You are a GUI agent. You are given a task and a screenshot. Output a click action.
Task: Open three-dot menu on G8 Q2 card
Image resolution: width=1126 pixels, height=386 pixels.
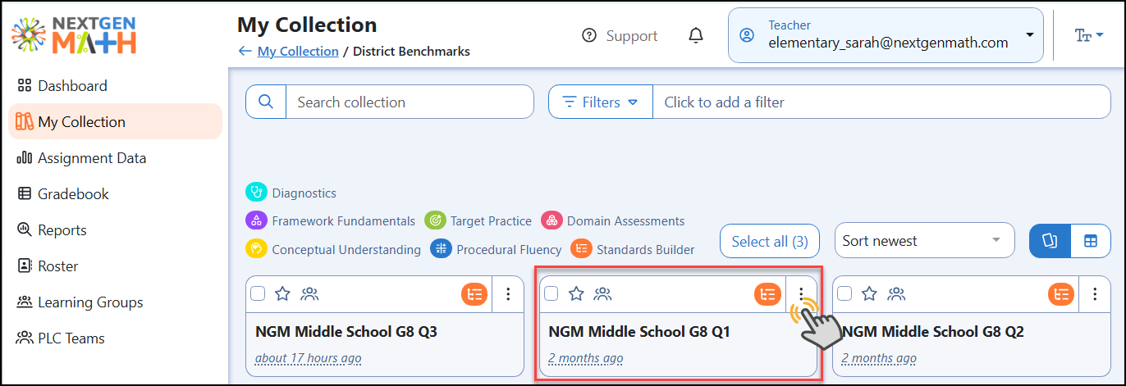[1095, 293]
